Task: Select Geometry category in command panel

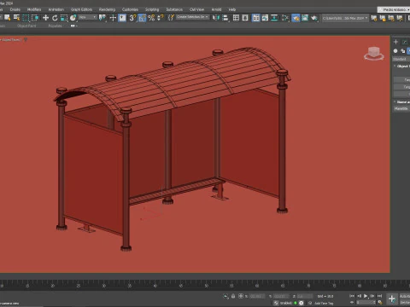Action: [x=395, y=51]
